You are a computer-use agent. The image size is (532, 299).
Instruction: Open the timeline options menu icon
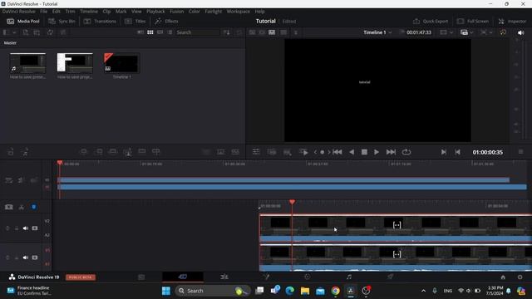pos(521,152)
